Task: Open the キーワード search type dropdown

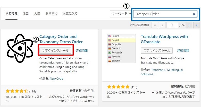Action: tap(121, 14)
